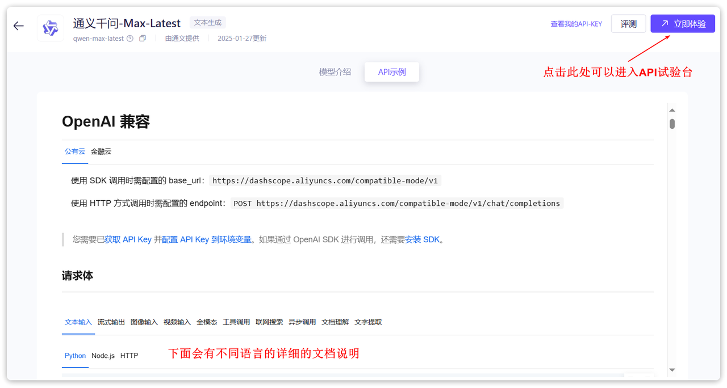Open the help tooltip beside qwen-max-latest
The height and width of the screenshot is (388, 727).
point(130,38)
